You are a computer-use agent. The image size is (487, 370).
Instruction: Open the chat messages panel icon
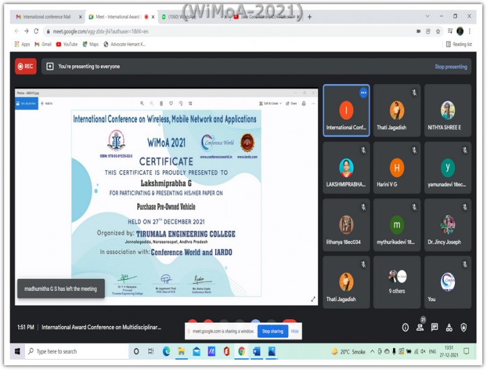pos(435,327)
